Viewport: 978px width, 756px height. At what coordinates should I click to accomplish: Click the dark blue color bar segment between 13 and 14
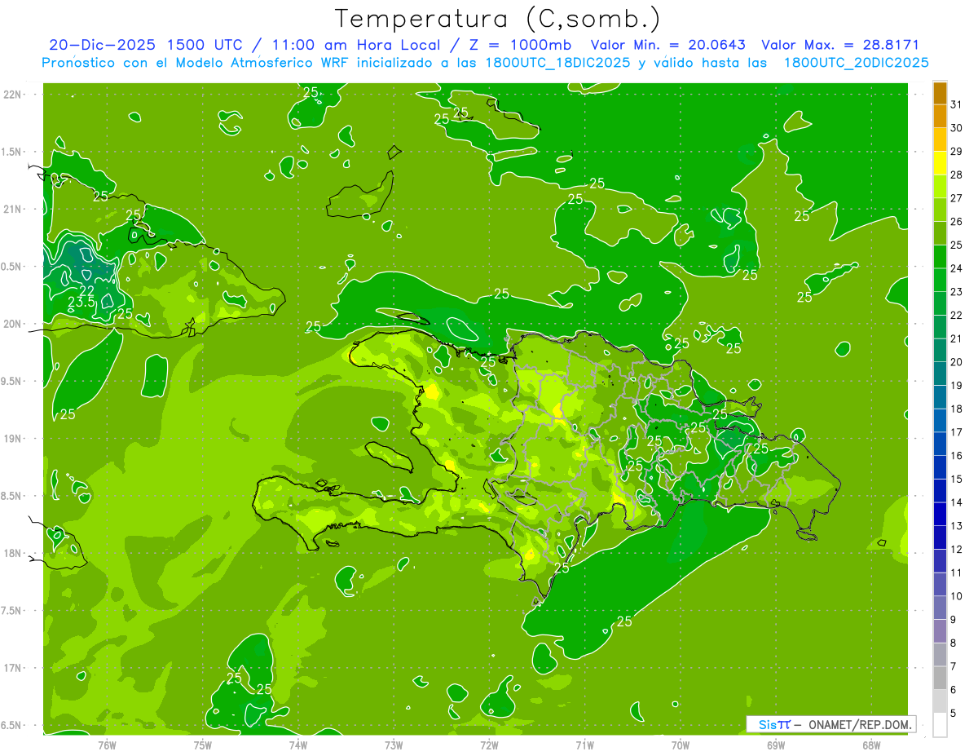click(941, 515)
